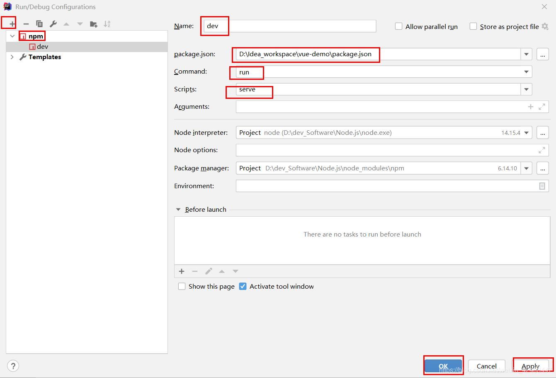Select the npm group in tree
556x378 pixels.
(x=87, y=36)
